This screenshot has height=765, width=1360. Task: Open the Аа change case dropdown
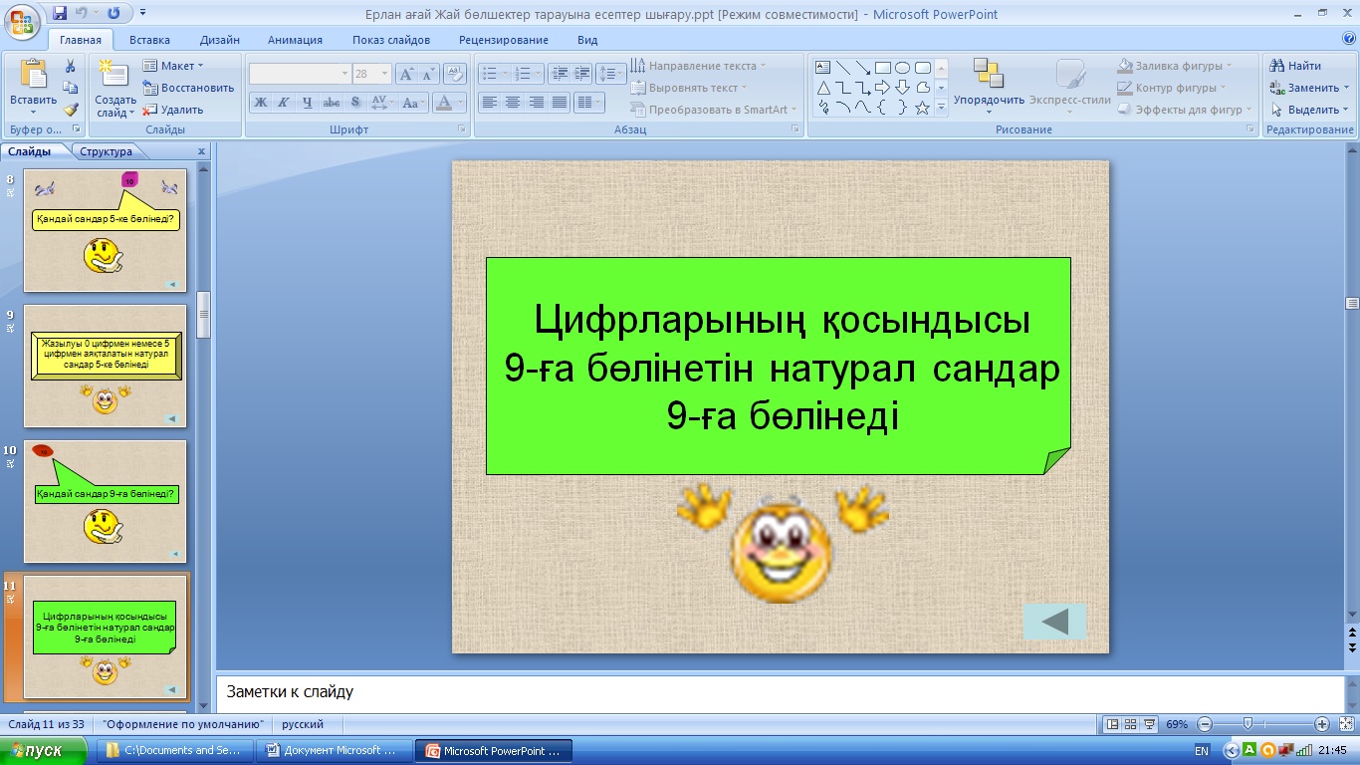tap(413, 103)
